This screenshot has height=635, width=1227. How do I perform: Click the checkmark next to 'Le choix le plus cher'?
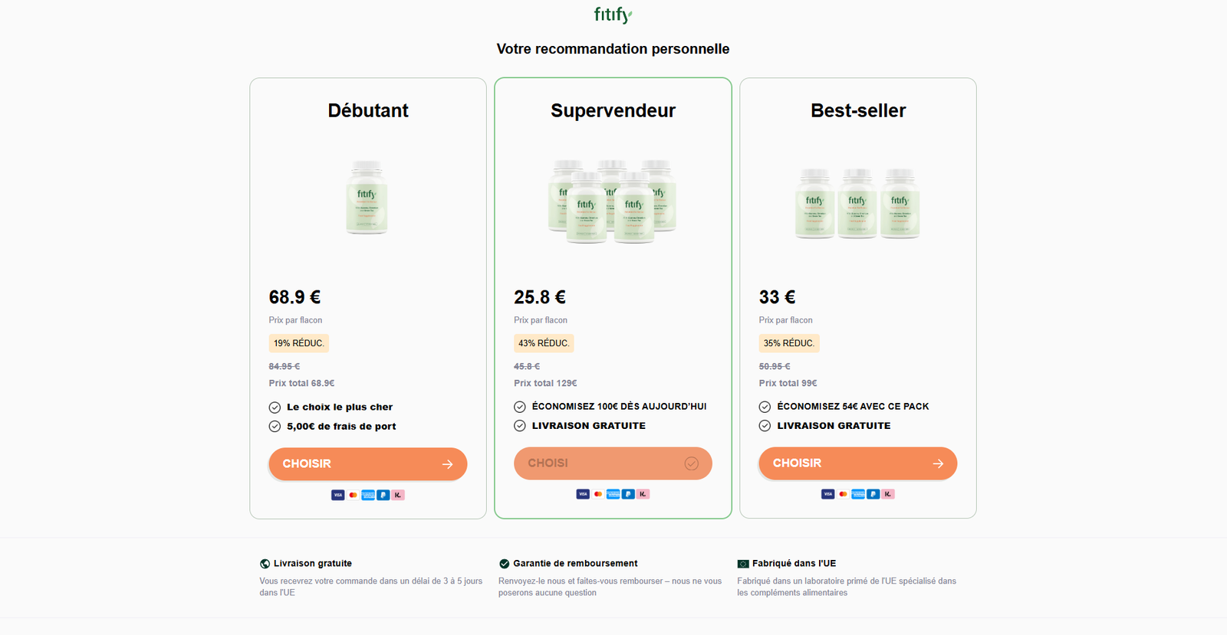point(275,408)
